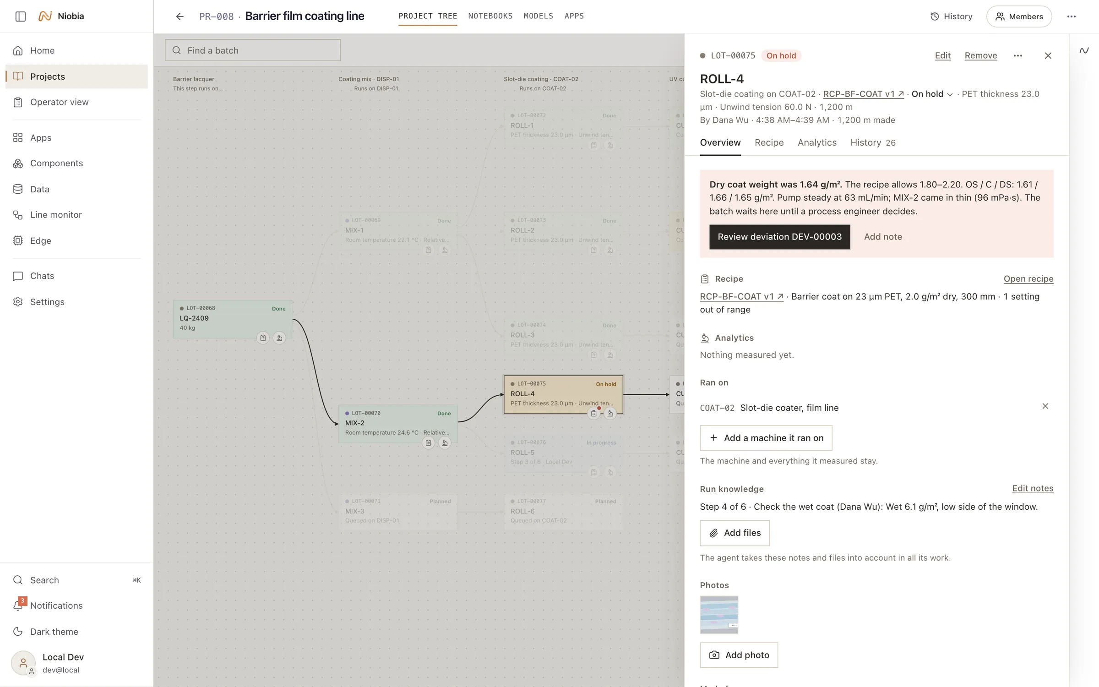Open Operator view in sidebar
Image resolution: width=1099 pixels, height=687 pixels.
click(x=76, y=102)
